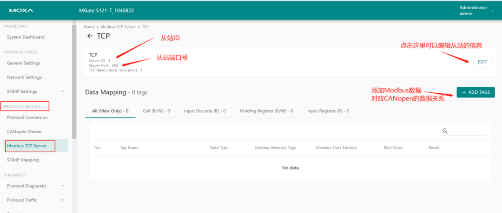Open System Dashboard

pos(26,37)
